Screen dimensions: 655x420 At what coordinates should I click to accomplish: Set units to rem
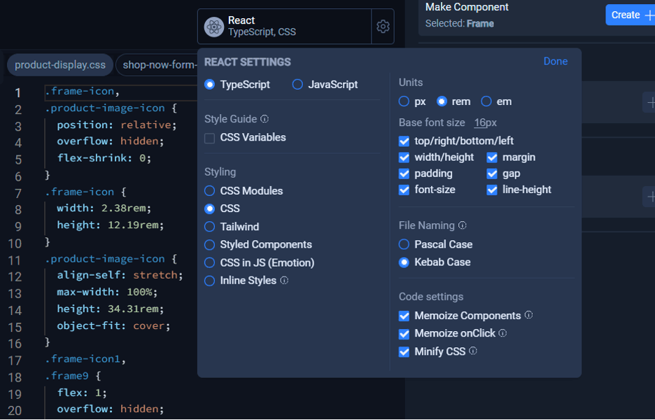coord(453,101)
